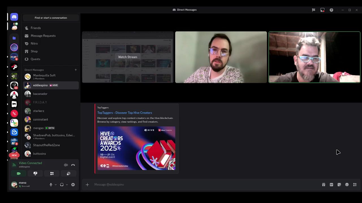Open the Quests page

tap(51, 59)
